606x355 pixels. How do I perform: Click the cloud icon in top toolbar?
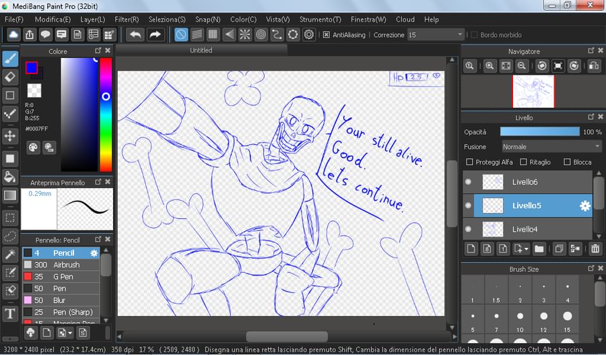pos(13,35)
